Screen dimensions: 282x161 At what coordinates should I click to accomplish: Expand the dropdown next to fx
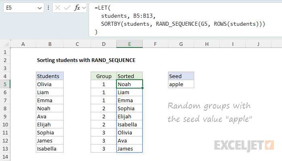point(84,8)
